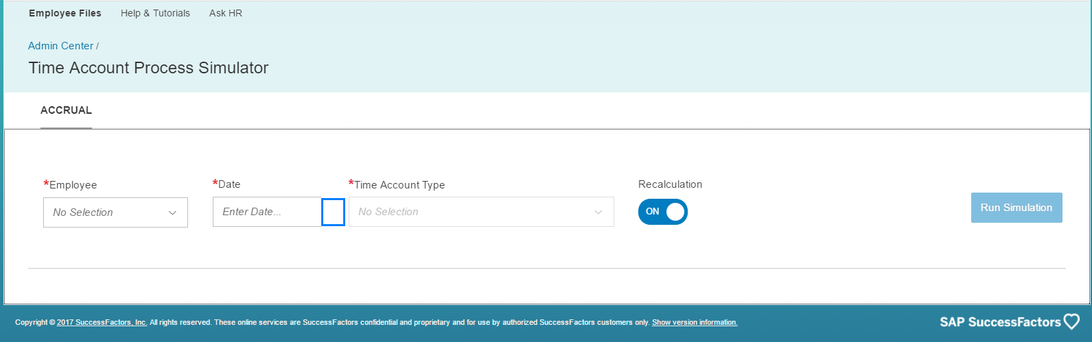Viewport: 1092px width, 342px height.
Task: Open the Help & Tutorials menu
Action: pyautogui.click(x=155, y=13)
